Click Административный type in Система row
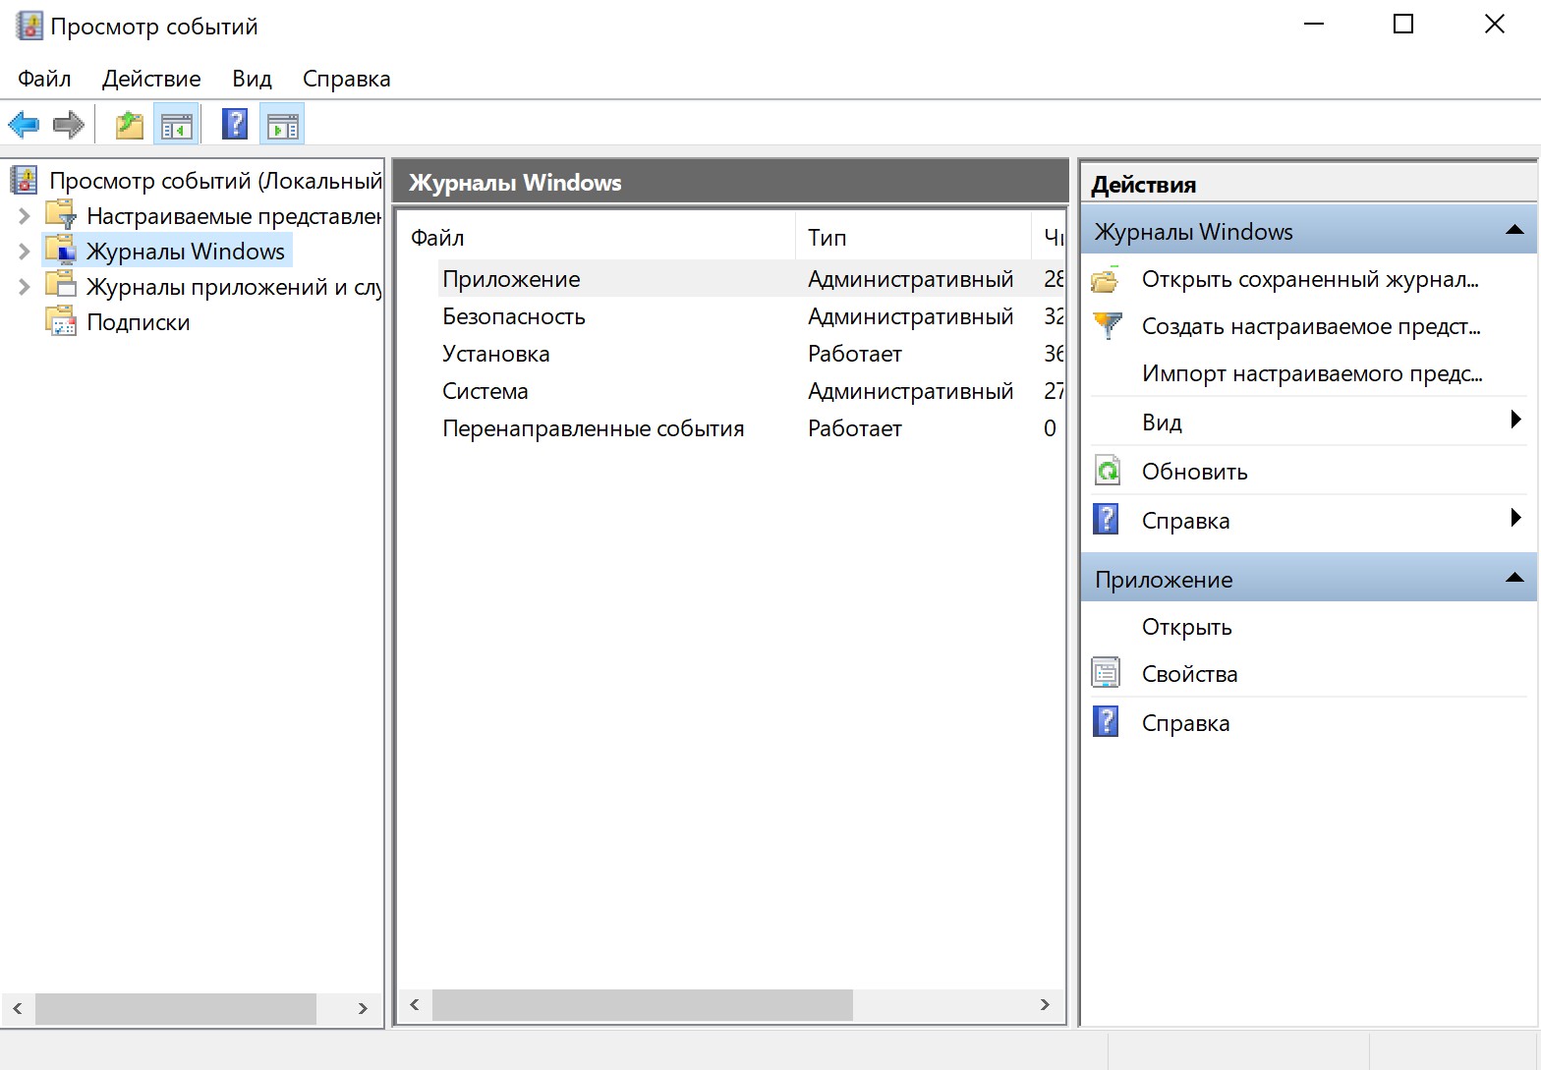Image resolution: width=1541 pixels, height=1070 pixels. pos(910,391)
